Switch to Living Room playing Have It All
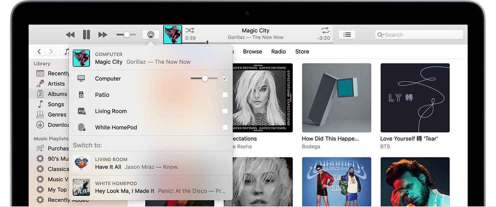496x207 pixels. pos(151,163)
